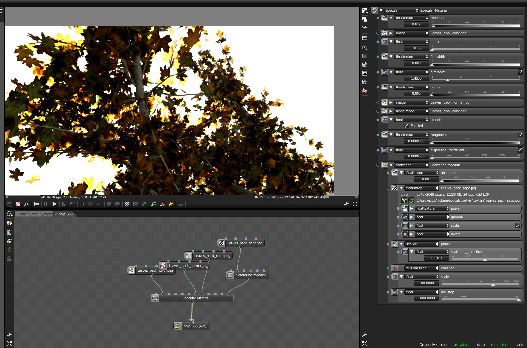Select the Specular Material node in graph
Screen dimensions: 527x348
coord(192,298)
